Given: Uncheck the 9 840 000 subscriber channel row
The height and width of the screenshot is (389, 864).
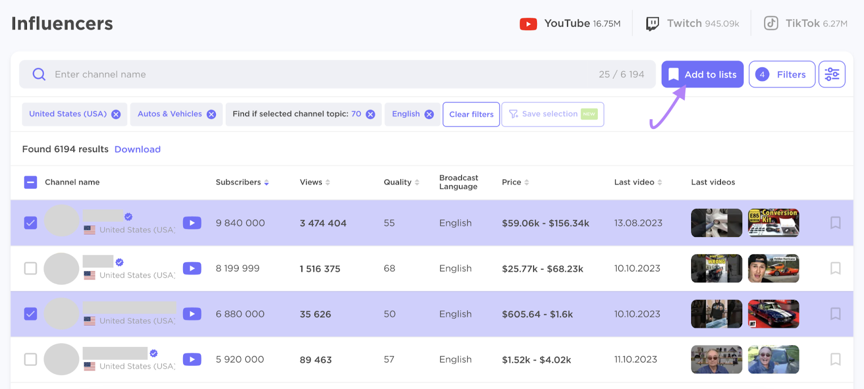Looking at the screenshot, I should click(31, 223).
